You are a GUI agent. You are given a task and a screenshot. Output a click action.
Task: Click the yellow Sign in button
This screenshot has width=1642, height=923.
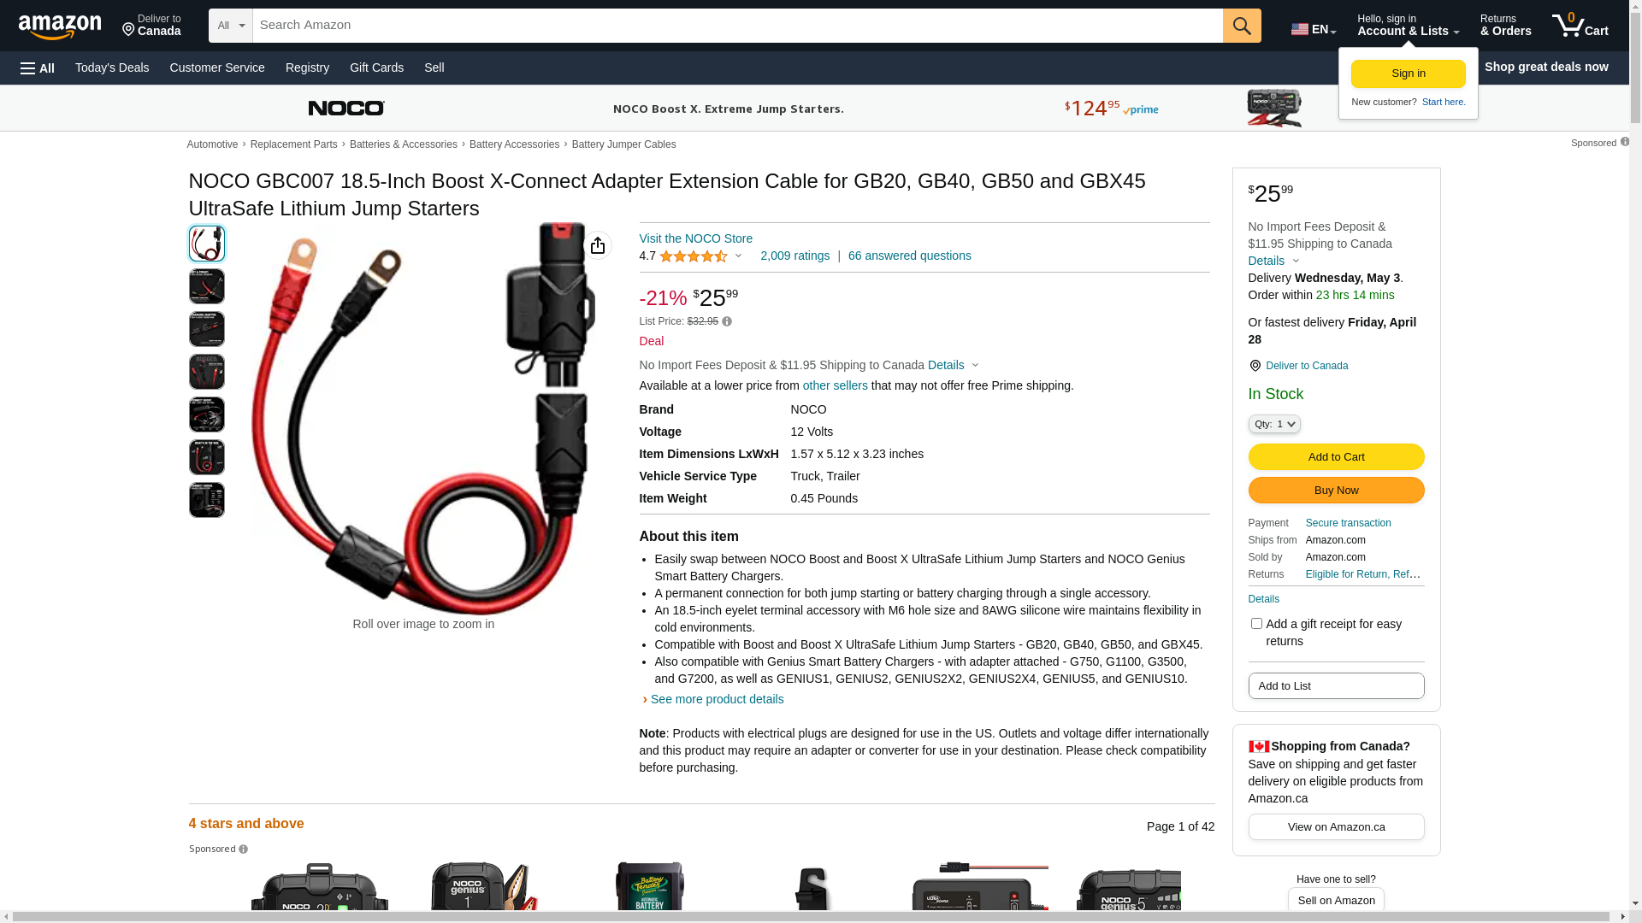1408,73
